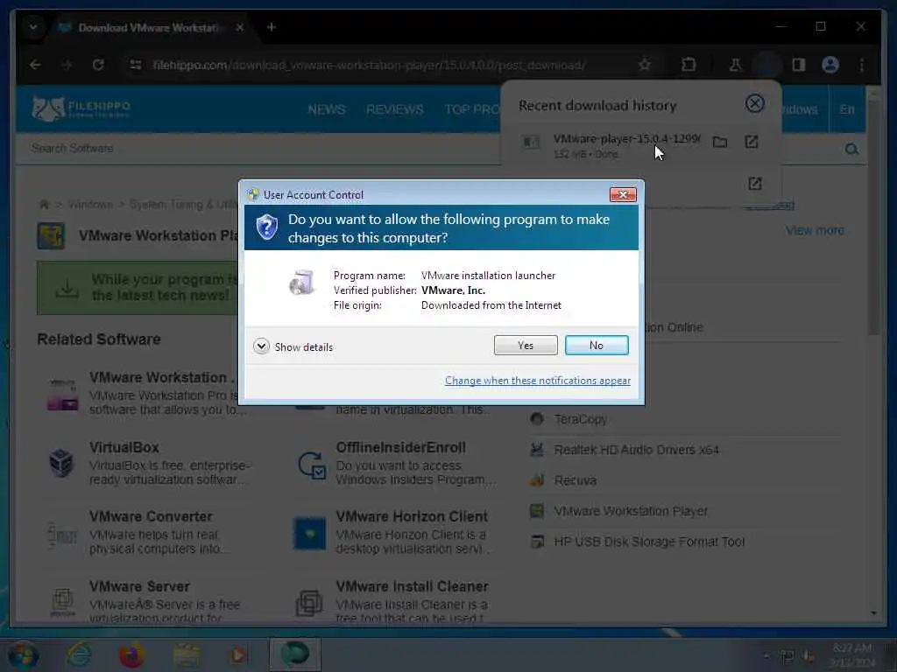
Task: Click the VMware Horizon Client icon
Action: 309,534
